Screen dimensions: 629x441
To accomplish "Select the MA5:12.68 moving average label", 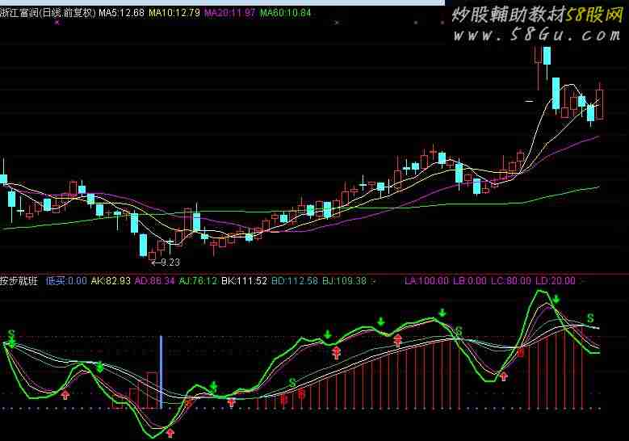I will click(x=121, y=14).
